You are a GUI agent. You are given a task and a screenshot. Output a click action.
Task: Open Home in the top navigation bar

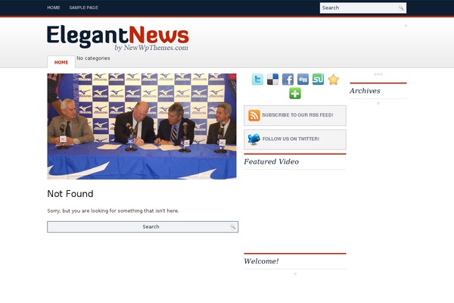[54, 8]
